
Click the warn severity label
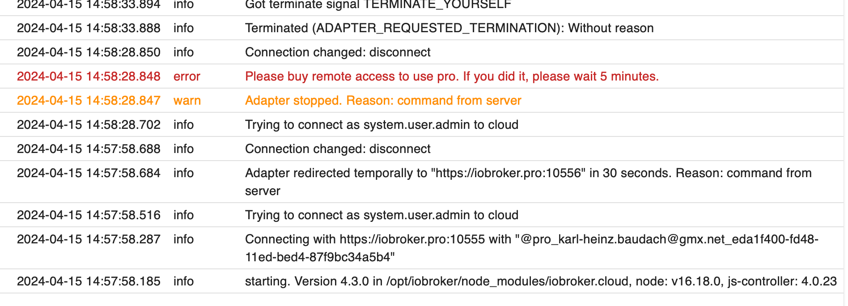(x=187, y=101)
